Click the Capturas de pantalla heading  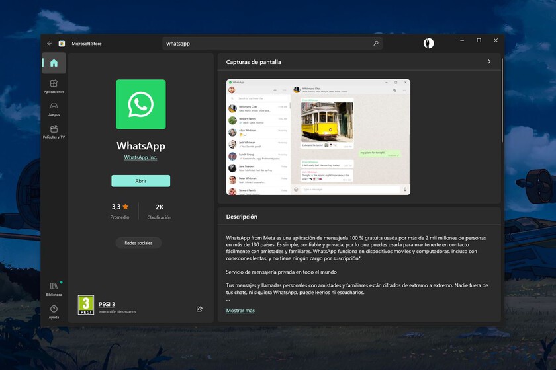(x=254, y=62)
